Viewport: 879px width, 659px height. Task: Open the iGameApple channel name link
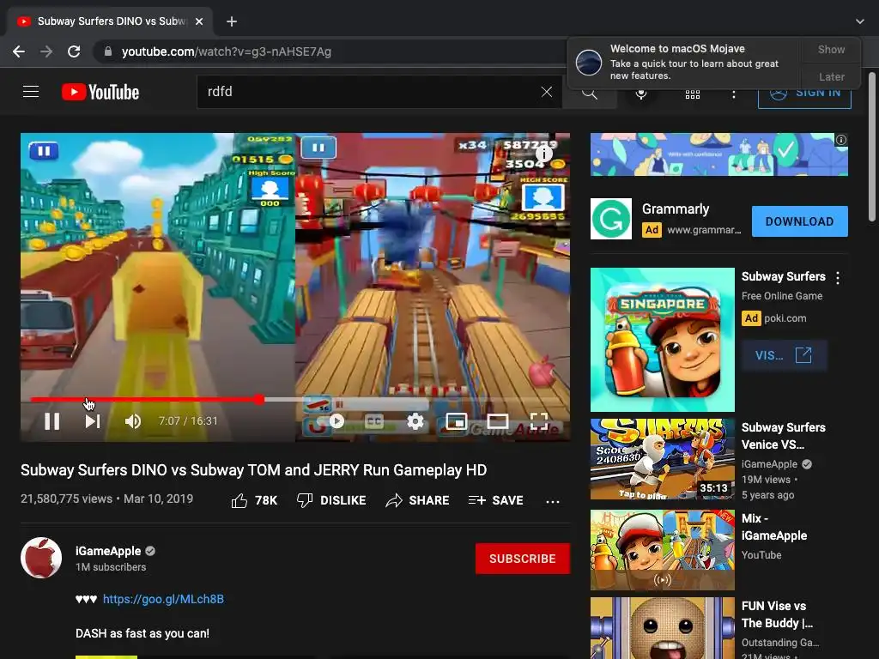pos(108,551)
